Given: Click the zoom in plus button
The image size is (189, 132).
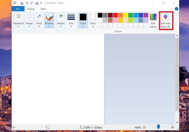Looking at the screenshot, I should pos(172,127).
